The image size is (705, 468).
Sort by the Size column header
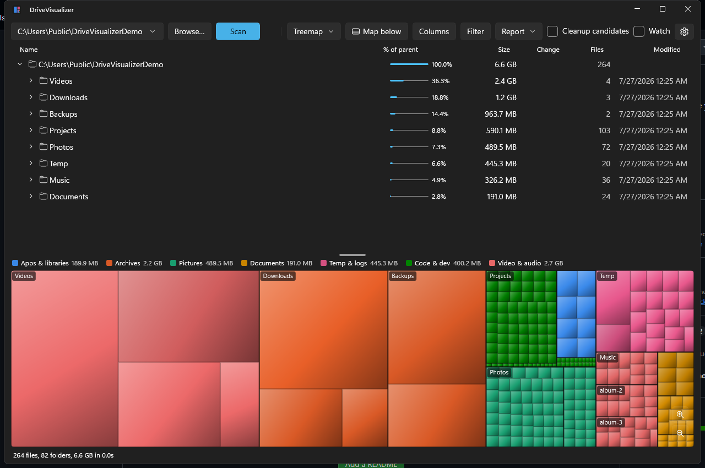pos(504,50)
